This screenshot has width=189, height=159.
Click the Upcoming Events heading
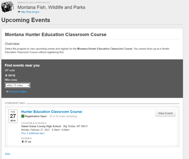pyautogui.click(x=26, y=20)
